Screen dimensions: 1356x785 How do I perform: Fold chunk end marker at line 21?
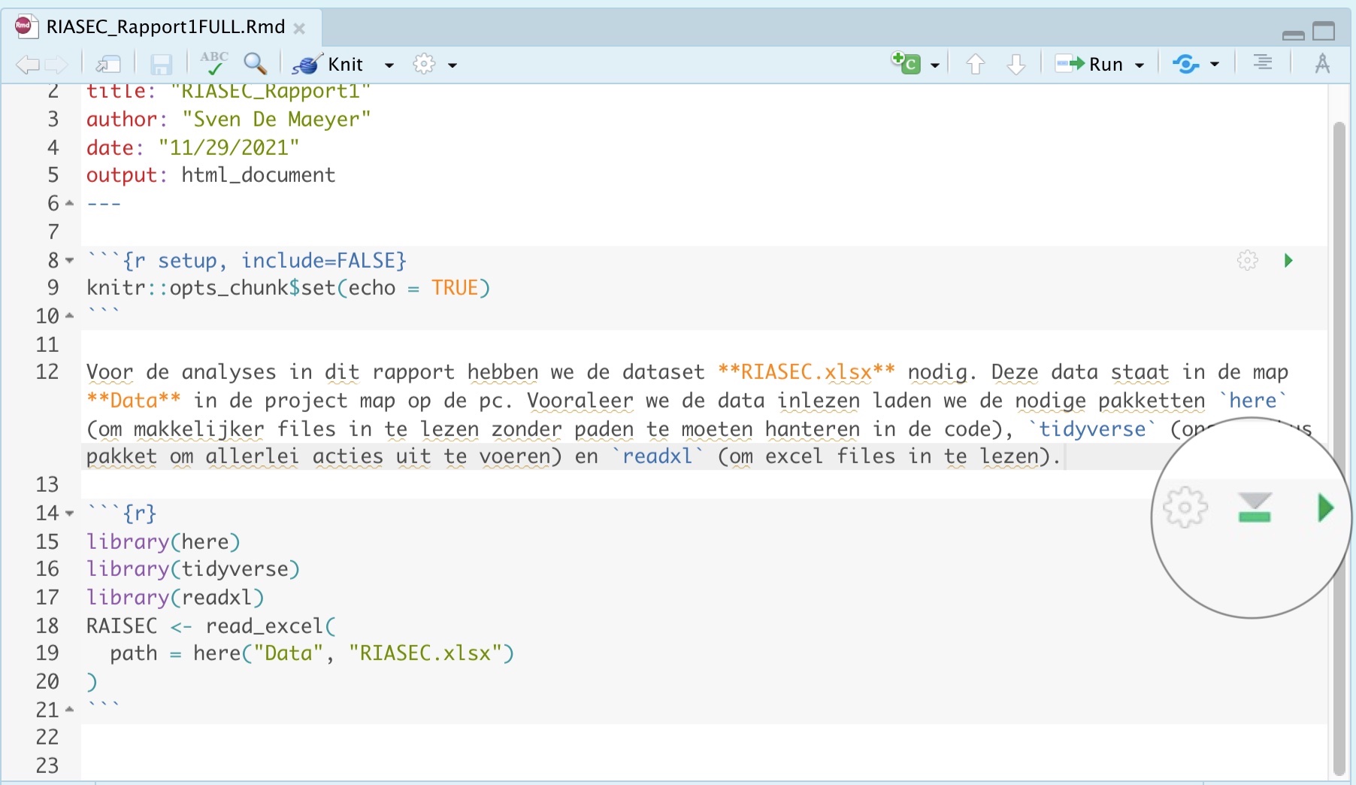70,709
